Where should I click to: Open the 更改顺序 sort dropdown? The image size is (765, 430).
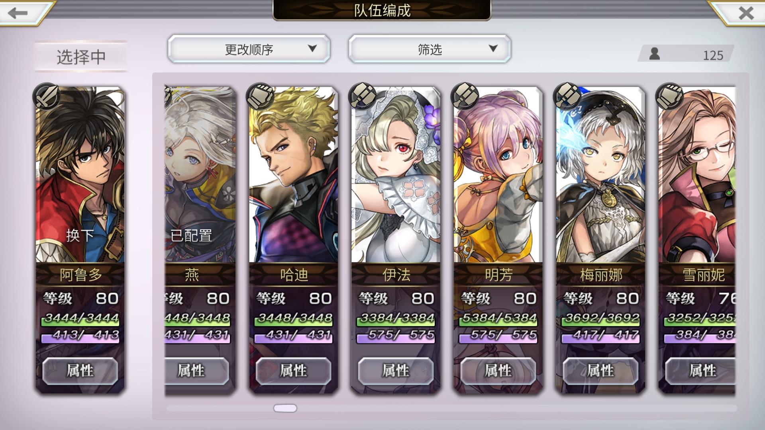point(249,49)
